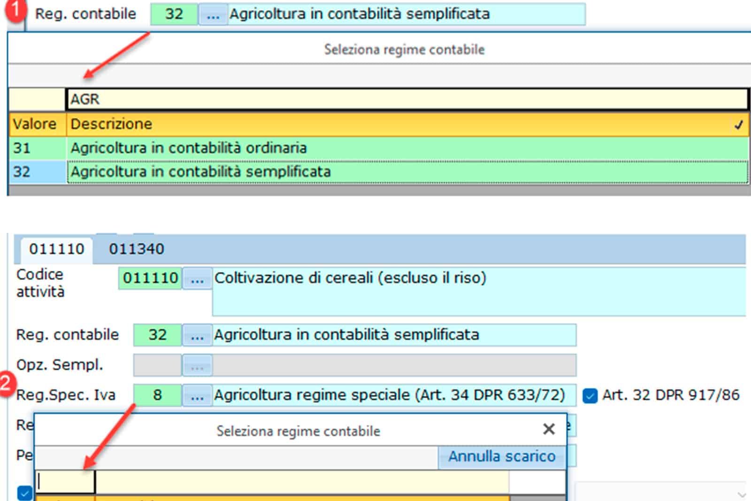This screenshot has height=501, width=751.
Task: Click the Annulla scarico button
Action: 502,457
